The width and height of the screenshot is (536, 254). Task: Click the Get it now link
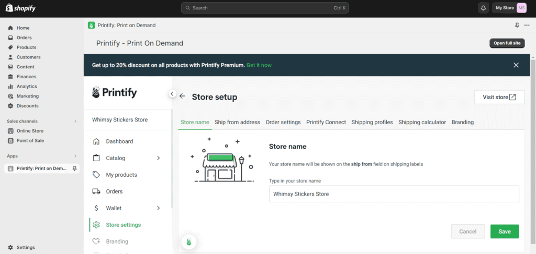[x=259, y=65]
